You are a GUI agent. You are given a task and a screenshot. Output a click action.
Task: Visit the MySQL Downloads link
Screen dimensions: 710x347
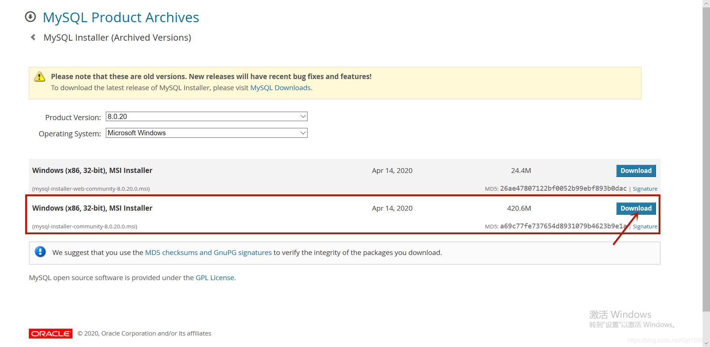point(280,88)
